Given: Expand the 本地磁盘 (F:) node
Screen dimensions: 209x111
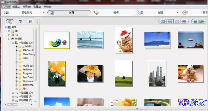Looking at the screenshot, I should click(13, 100).
